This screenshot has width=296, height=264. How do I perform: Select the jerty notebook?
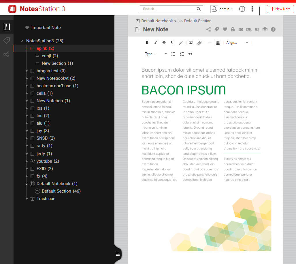[x=44, y=154]
